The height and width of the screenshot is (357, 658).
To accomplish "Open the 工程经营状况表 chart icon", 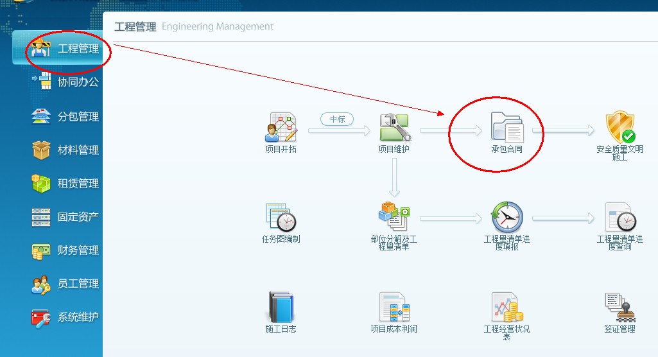I will pyautogui.click(x=507, y=308).
